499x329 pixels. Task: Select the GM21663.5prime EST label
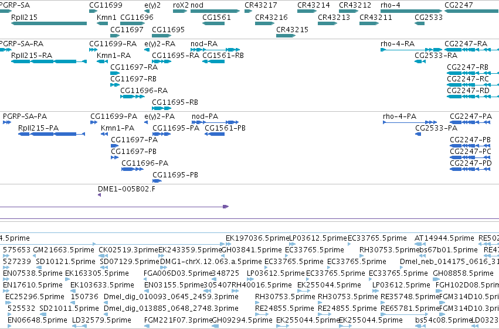(64, 250)
